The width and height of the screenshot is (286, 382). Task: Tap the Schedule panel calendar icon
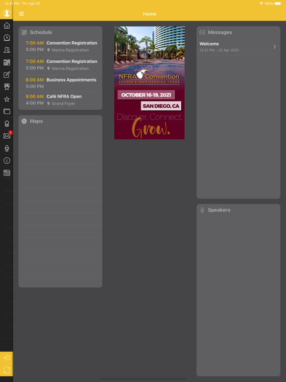[24, 32]
